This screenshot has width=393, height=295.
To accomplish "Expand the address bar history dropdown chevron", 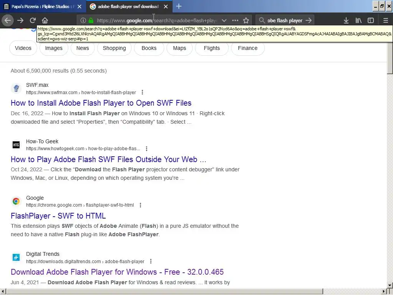I will point(224,20).
